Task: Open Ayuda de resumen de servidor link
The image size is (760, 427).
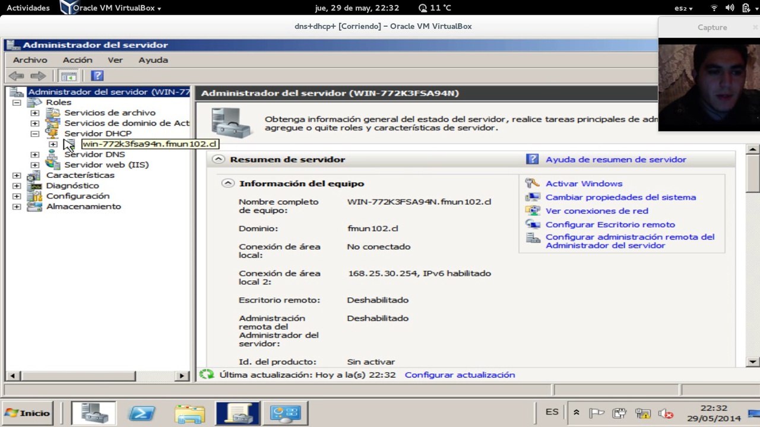Action: [616, 160]
